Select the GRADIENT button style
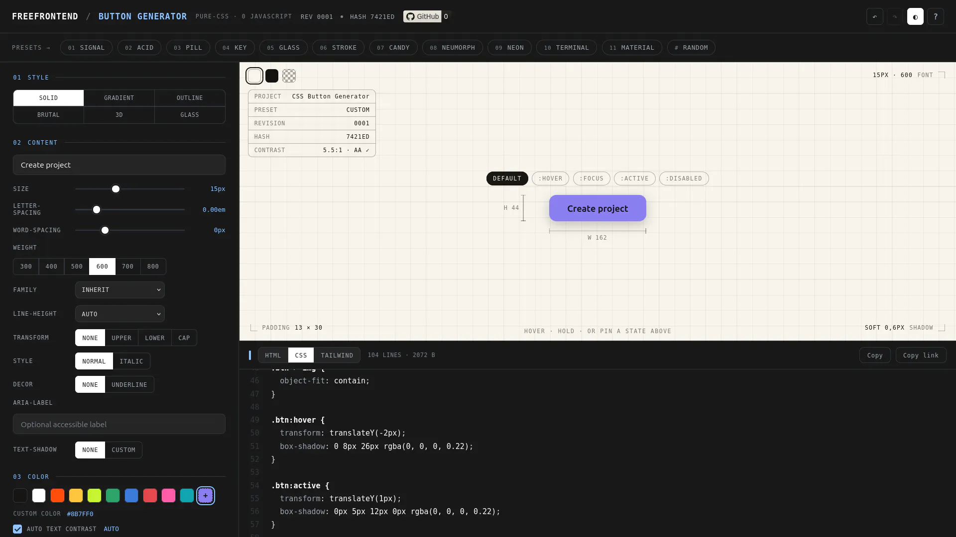The width and height of the screenshot is (956, 537). tap(119, 98)
